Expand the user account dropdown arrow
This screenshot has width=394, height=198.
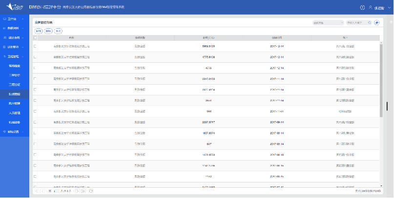coord(390,8)
